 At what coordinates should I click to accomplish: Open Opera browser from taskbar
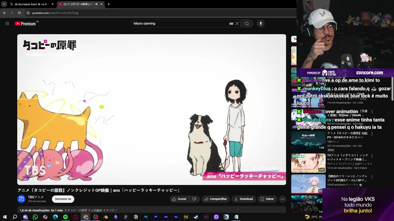75,217
